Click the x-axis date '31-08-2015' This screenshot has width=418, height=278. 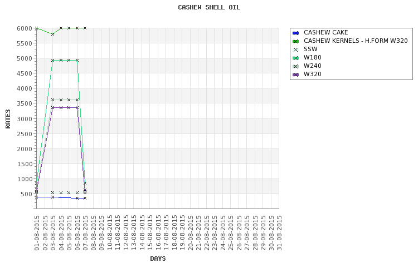(279, 233)
